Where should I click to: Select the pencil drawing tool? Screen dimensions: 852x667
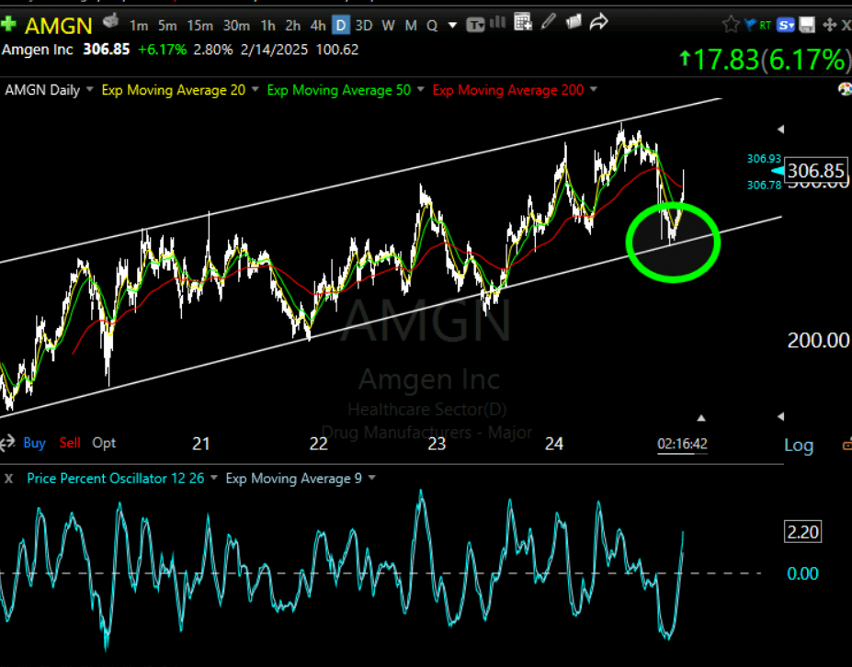549,24
